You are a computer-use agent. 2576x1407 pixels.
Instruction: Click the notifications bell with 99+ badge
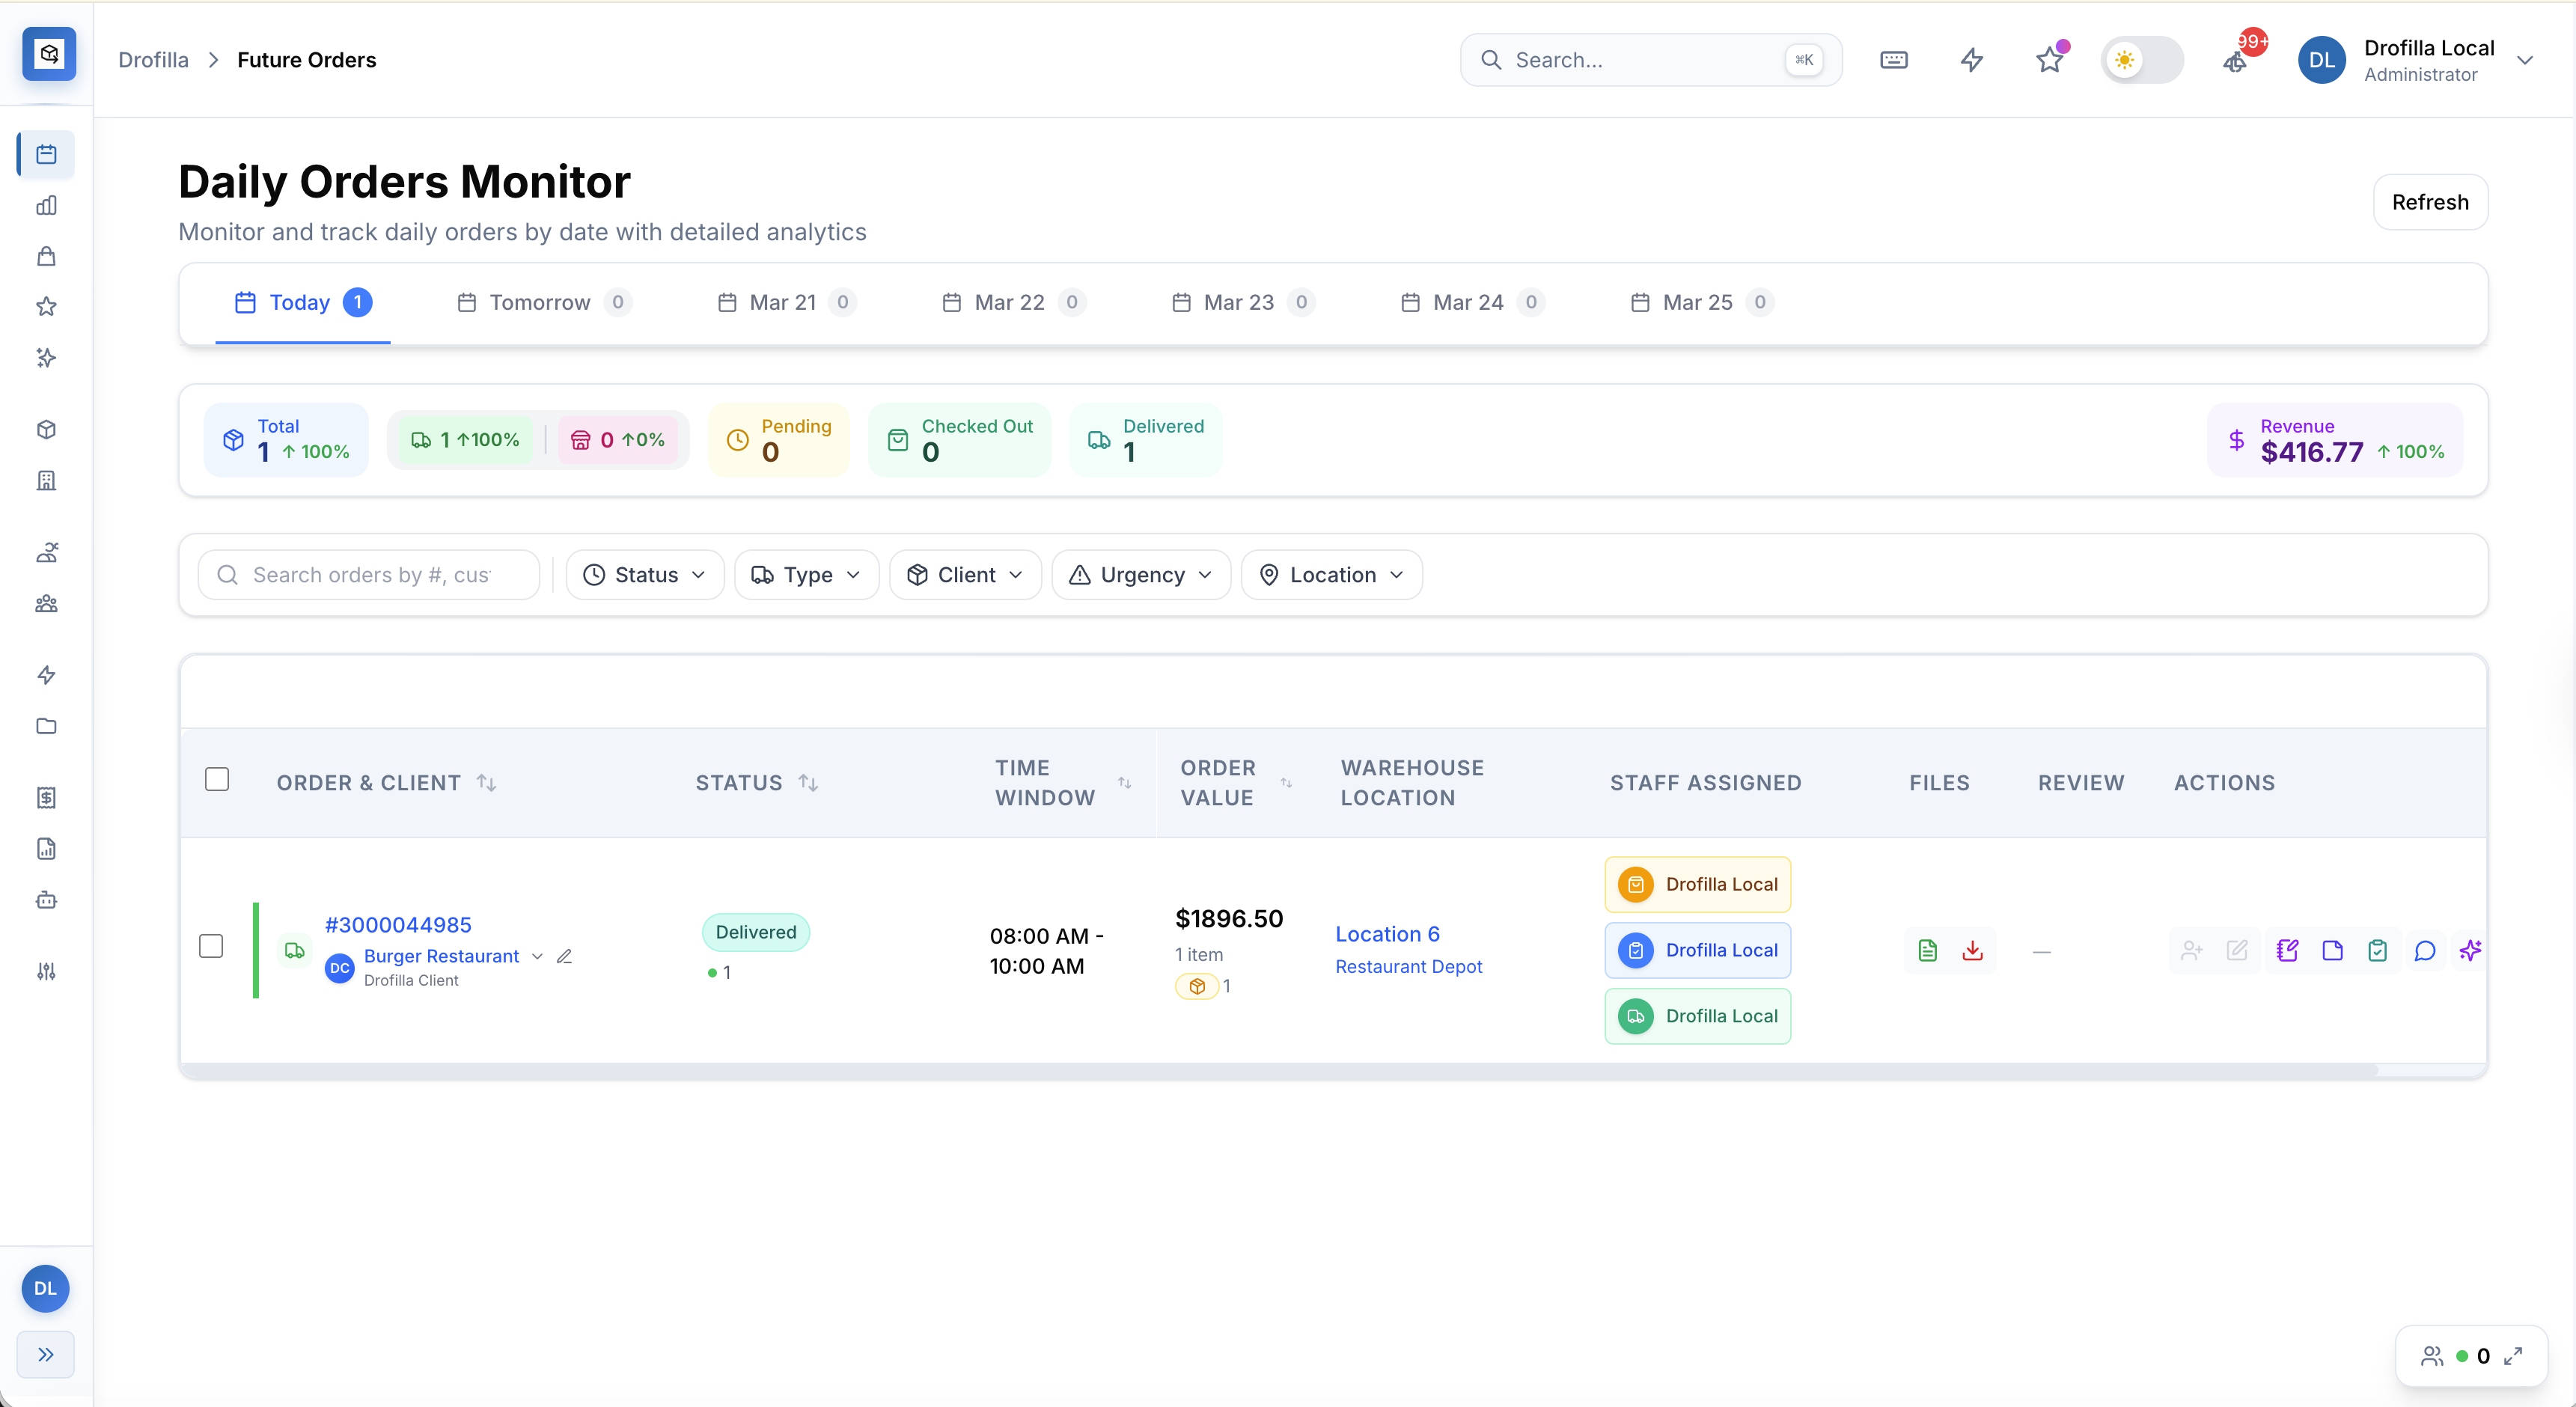click(2236, 60)
